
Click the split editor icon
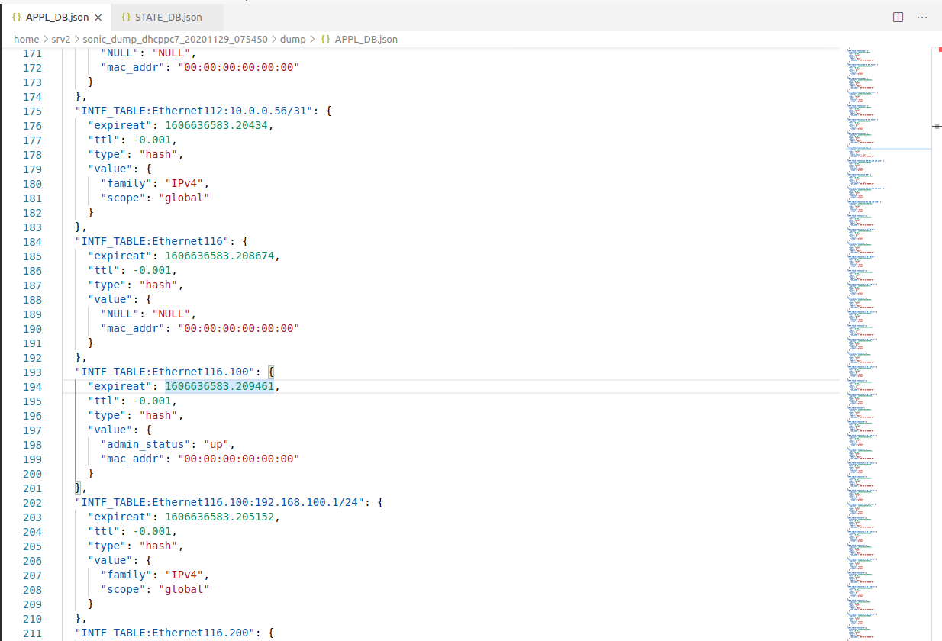tap(897, 16)
